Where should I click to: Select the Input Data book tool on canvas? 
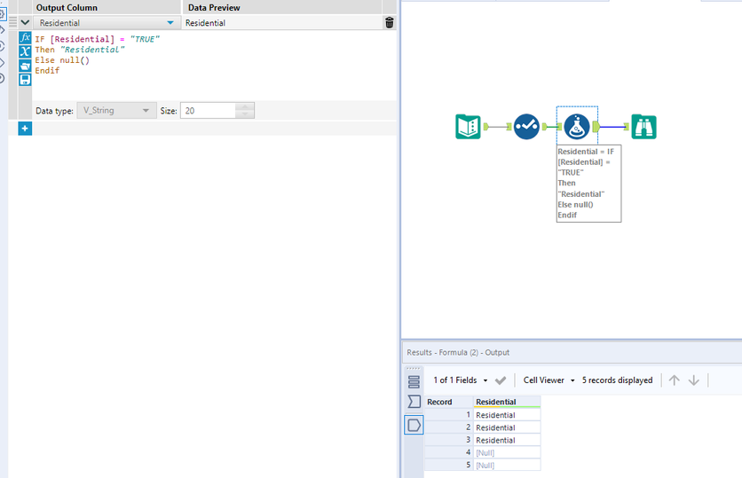click(468, 127)
